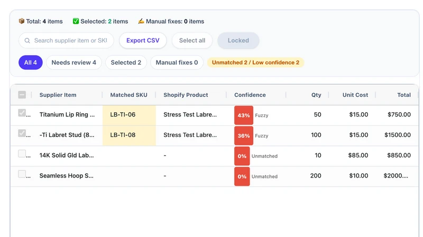Click the LB-TI-06 matched SKU cell
Viewport: 423px width, 237px height.
[129, 115]
